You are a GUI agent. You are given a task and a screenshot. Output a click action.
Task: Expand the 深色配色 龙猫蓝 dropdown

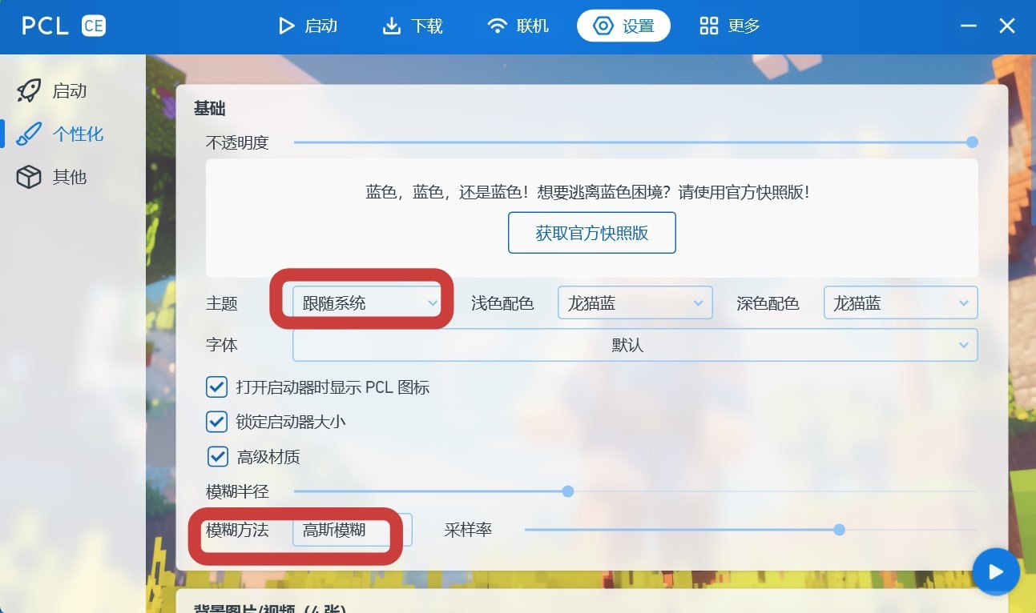tap(901, 303)
